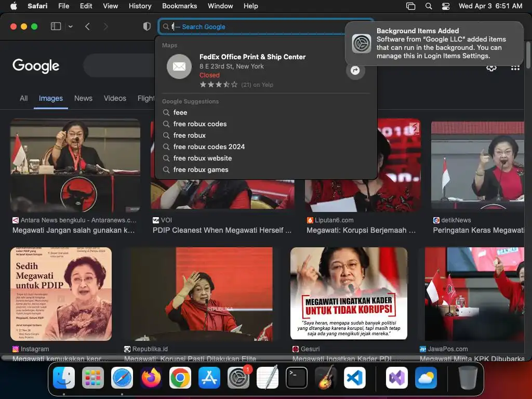Open the 'Sedih Megawati untuk PDIP' Instagram image
The height and width of the screenshot is (399, 532).
pos(61,294)
